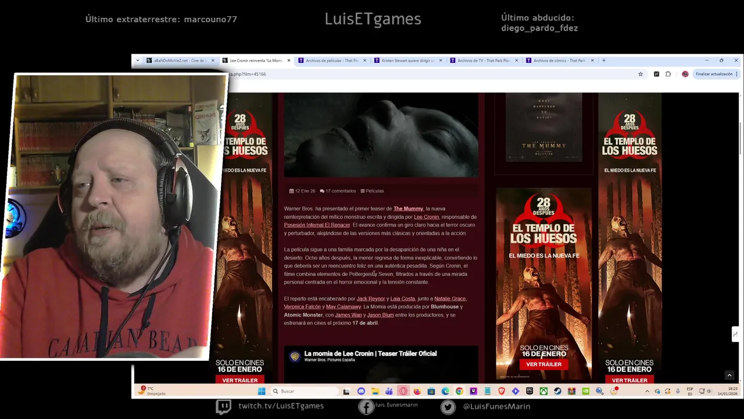Expand the tab search dropdown arrow
744x419 pixels.
138,61
